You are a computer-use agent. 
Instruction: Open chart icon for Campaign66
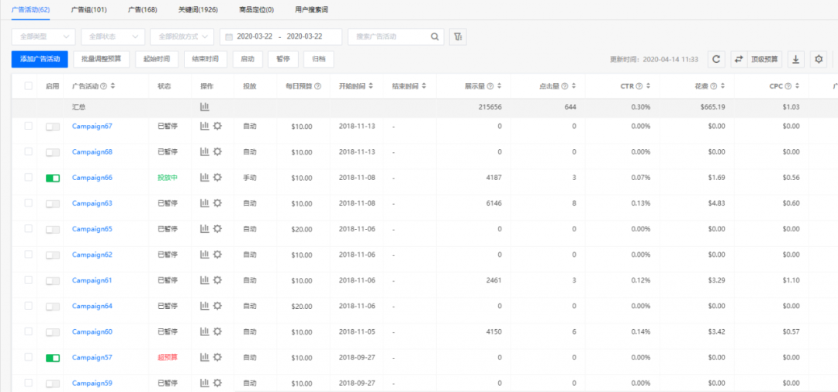pyautogui.click(x=204, y=177)
